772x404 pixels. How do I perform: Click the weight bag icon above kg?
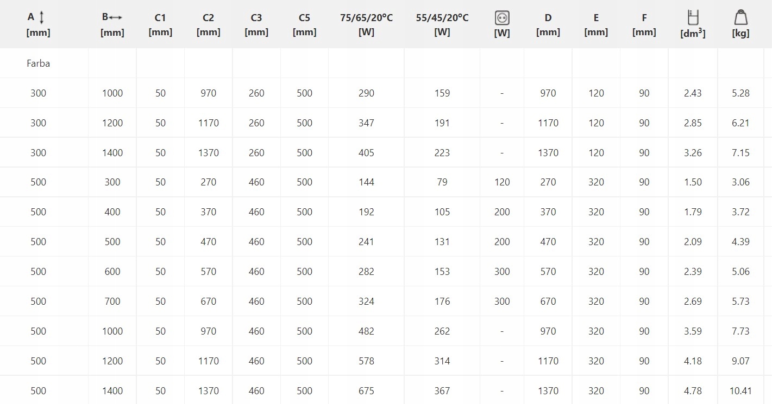point(740,18)
